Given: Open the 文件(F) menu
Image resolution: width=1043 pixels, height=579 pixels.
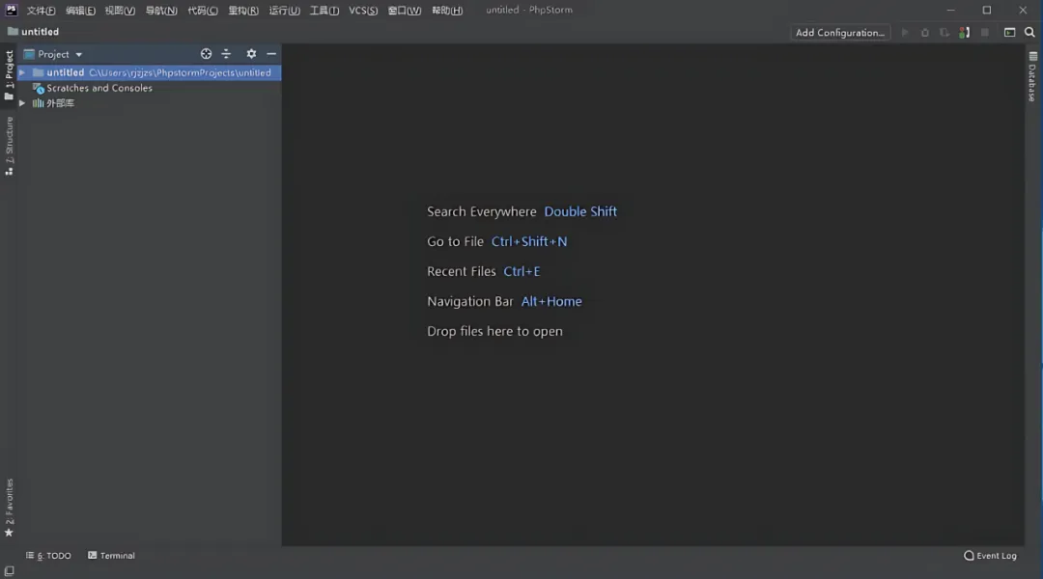Looking at the screenshot, I should (41, 10).
